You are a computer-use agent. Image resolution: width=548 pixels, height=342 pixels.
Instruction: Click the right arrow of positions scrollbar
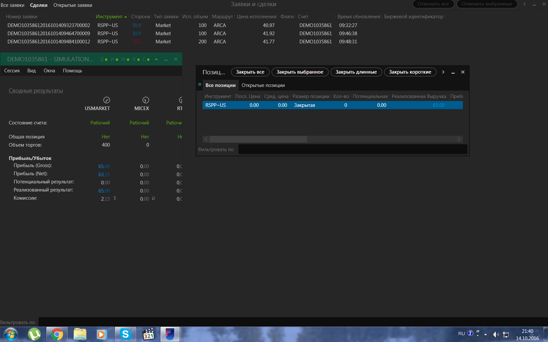pos(459,139)
